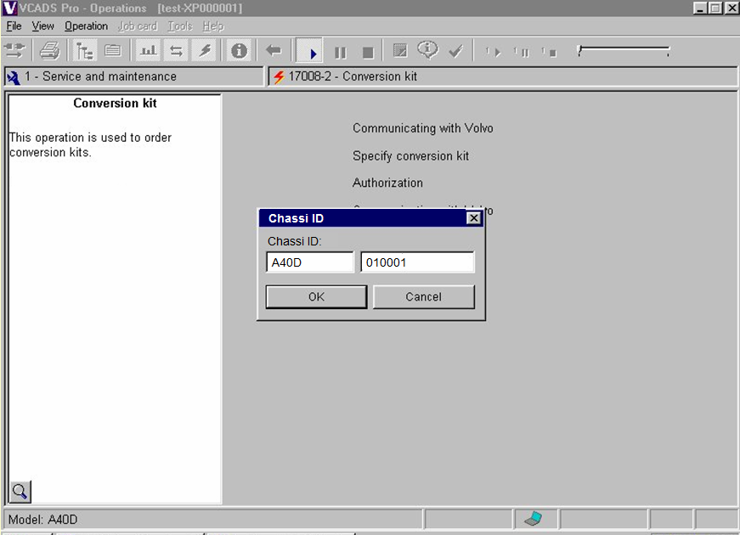Image resolution: width=740 pixels, height=535 pixels.
Task: Click the notepad edit toolbar icon
Action: click(x=400, y=50)
